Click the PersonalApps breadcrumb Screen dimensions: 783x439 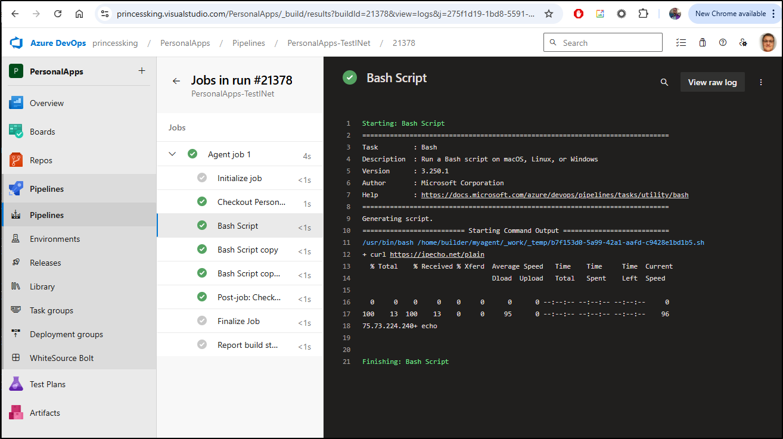click(185, 43)
